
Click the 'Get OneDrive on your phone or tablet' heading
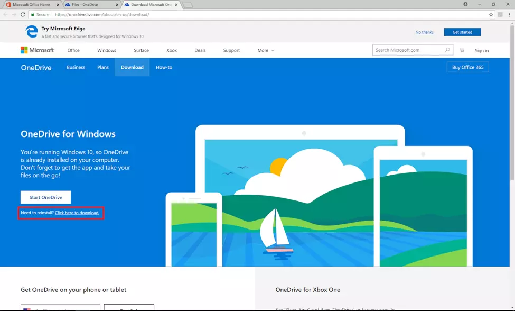click(73, 290)
